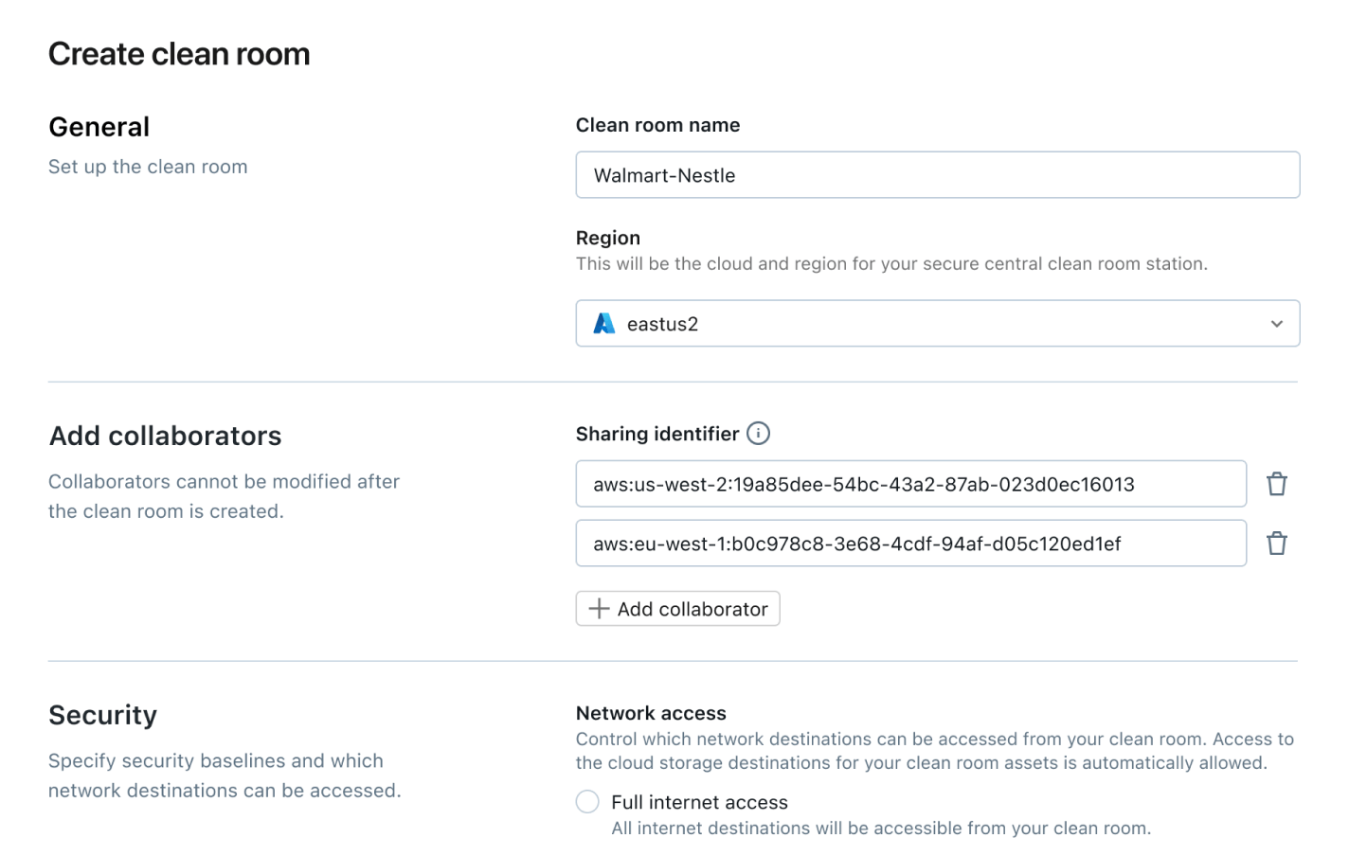Image resolution: width=1349 pixels, height=856 pixels.
Task: Click the info icon beside Sharing identifier
Action: pos(758,434)
